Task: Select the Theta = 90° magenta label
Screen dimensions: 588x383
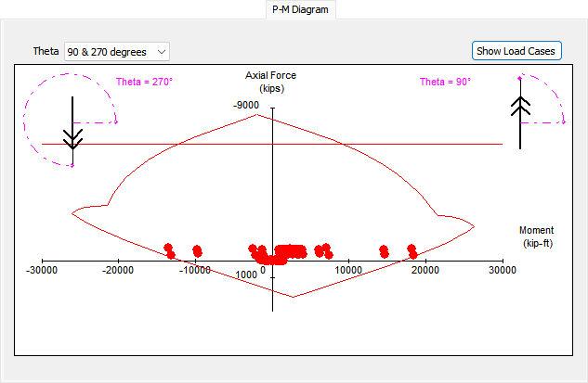Action: (x=445, y=83)
